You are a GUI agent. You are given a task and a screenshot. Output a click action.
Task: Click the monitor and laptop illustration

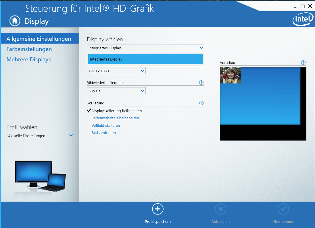pos(40,176)
